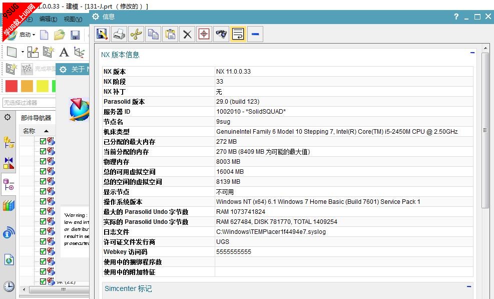Viewport: 494px width, 299px height.
Task: Click the sketch plane rectangle icon
Action: pyautogui.click(x=12, y=52)
